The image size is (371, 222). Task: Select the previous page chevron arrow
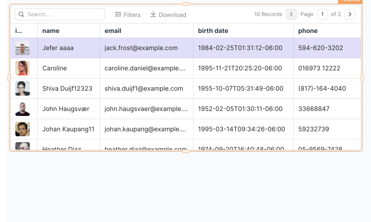tap(291, 14)
